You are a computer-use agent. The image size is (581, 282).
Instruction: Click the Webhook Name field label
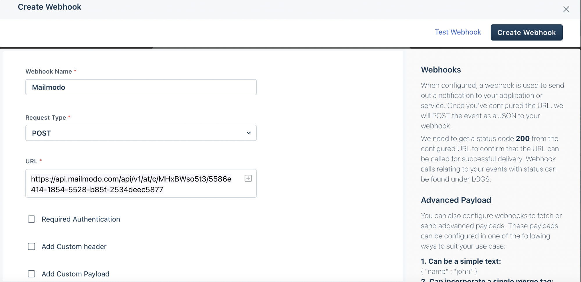(49, 72)
